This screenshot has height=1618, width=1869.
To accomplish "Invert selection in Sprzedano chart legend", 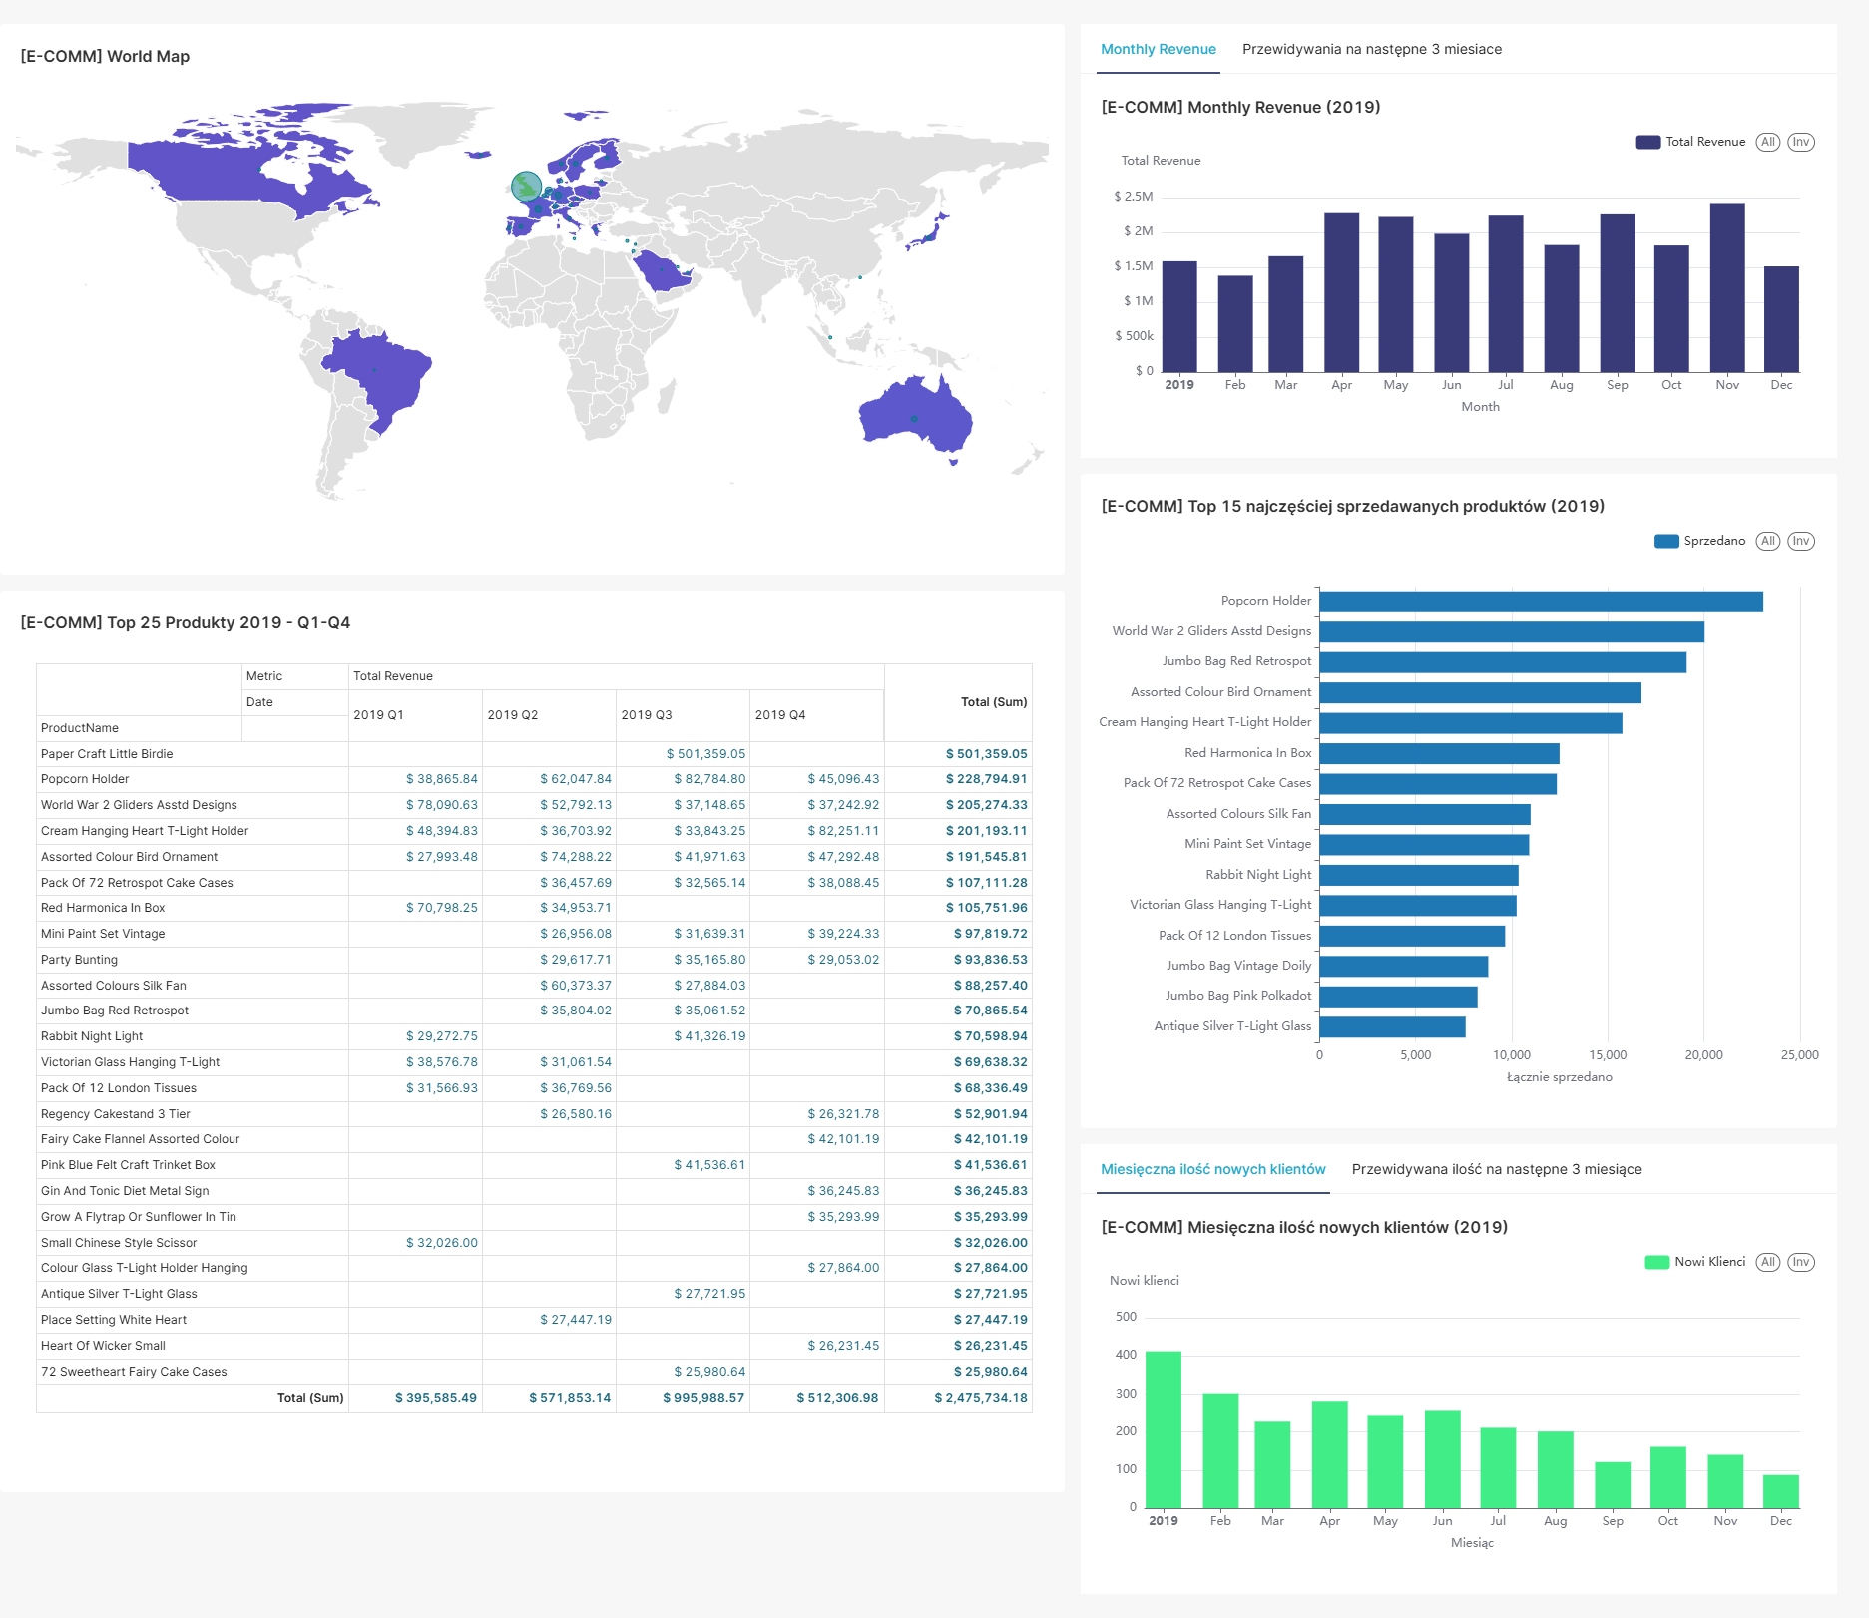I will [x=1800, y=541].
